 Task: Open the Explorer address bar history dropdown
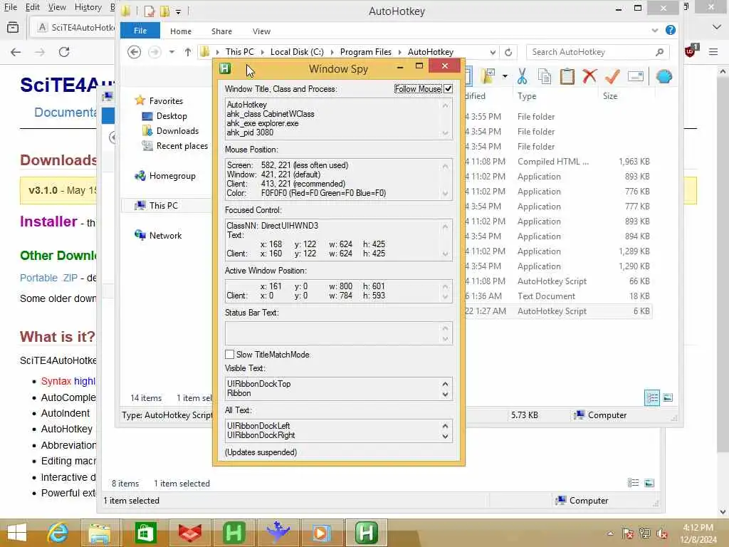pos(493,52)
